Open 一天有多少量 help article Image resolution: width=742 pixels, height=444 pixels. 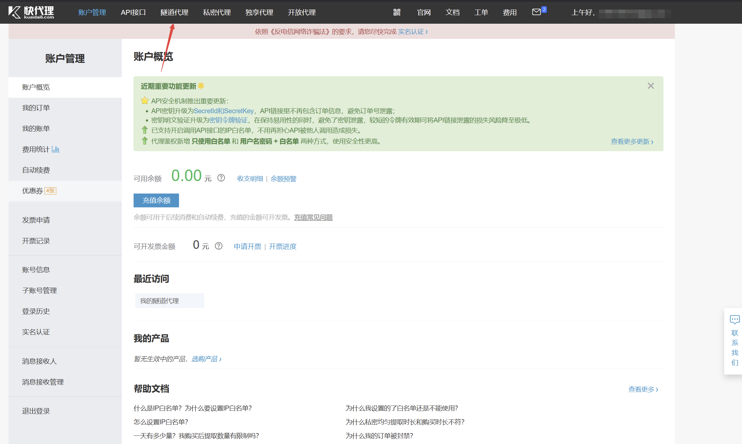(196, 436)
